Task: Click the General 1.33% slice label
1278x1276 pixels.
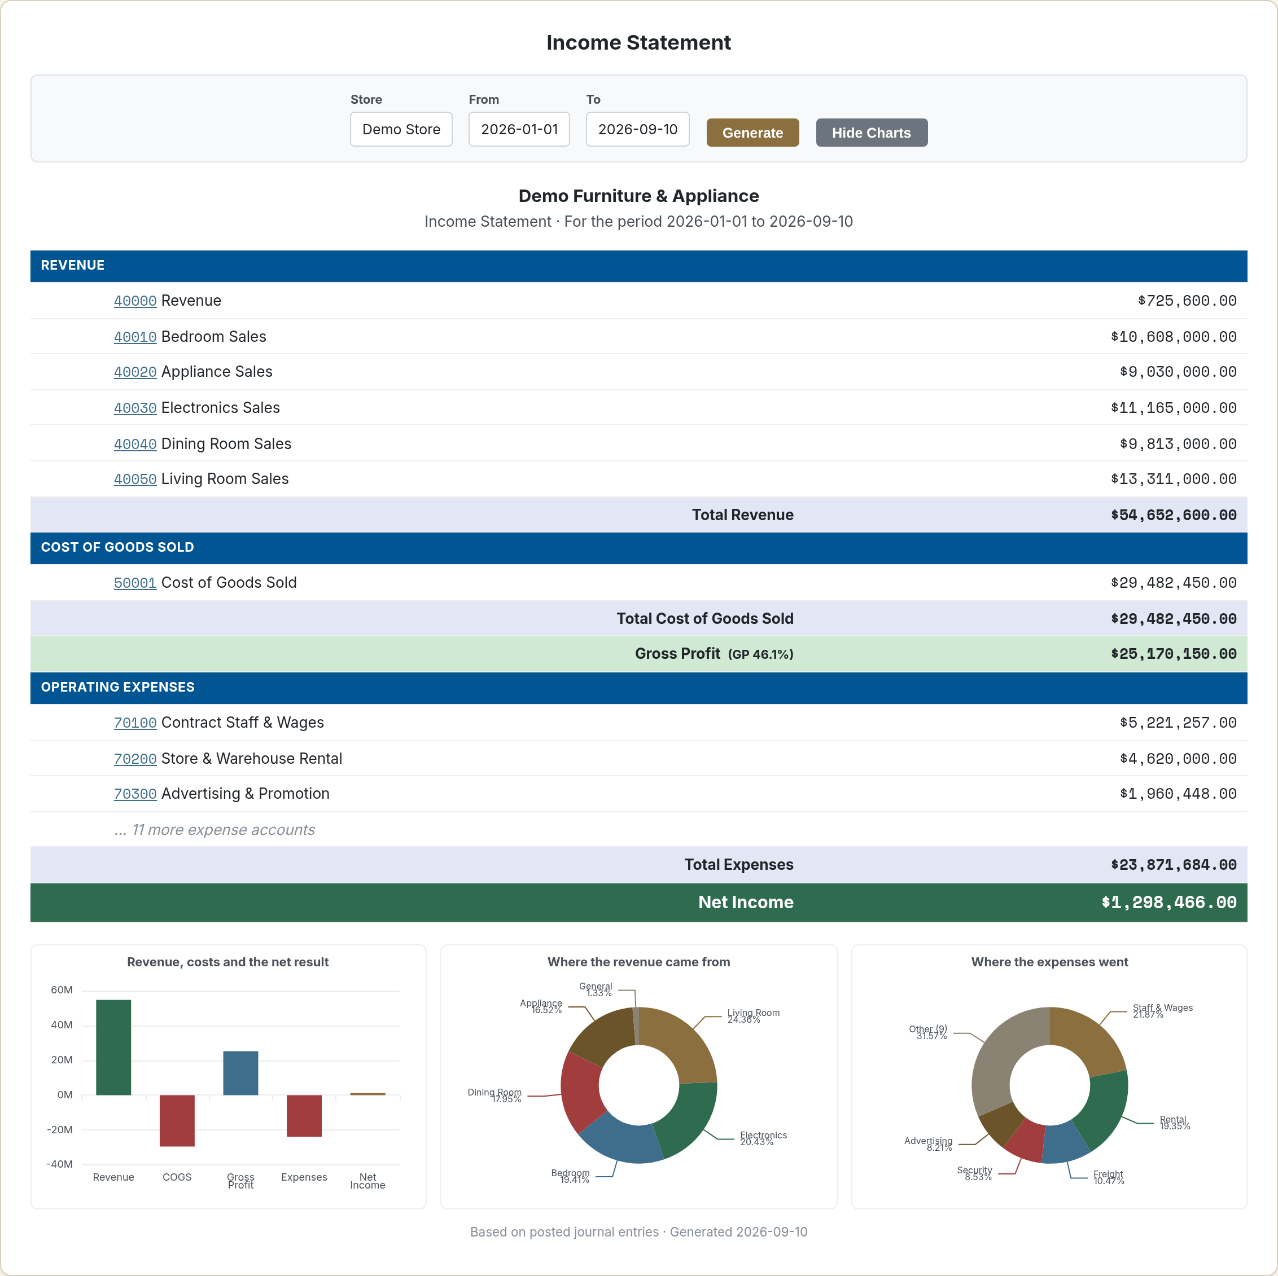Action: point(596,990)
